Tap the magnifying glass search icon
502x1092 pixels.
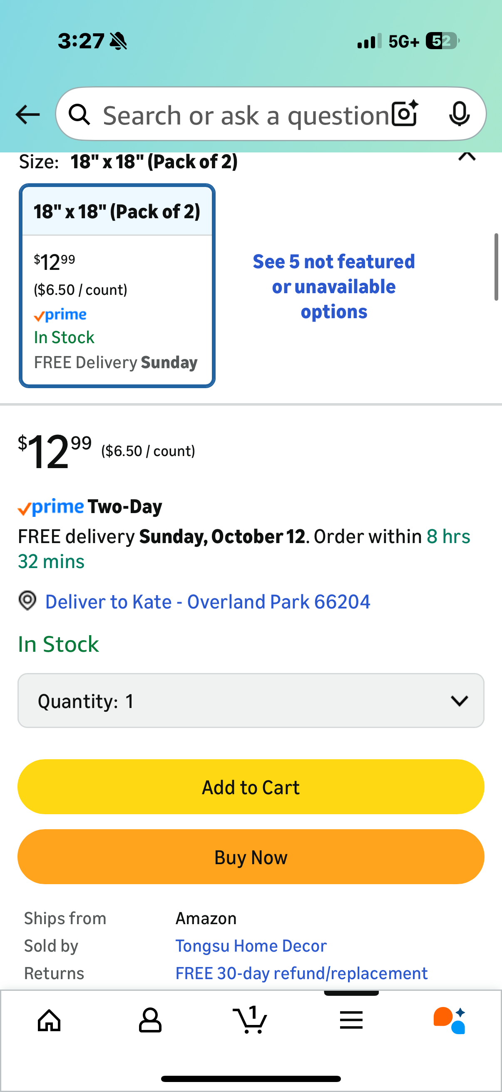(80, 115)
